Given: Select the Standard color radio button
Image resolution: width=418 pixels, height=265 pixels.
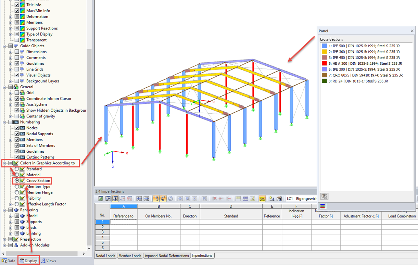Looking at the screenshot, I should (x=17, y=169).
